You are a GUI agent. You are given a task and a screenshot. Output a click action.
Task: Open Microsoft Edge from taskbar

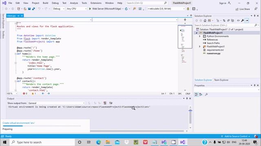point(98,142)
